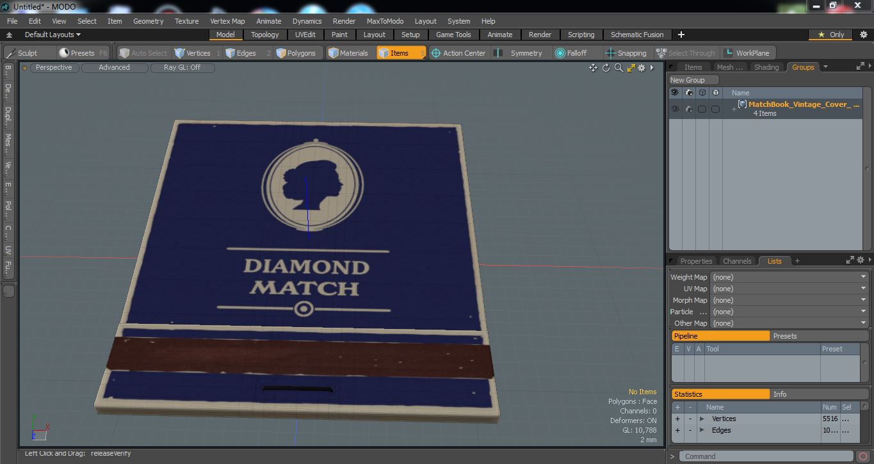
Task: Toggle the second checkbox in the MatchBook group row
Action: [715, 109]
